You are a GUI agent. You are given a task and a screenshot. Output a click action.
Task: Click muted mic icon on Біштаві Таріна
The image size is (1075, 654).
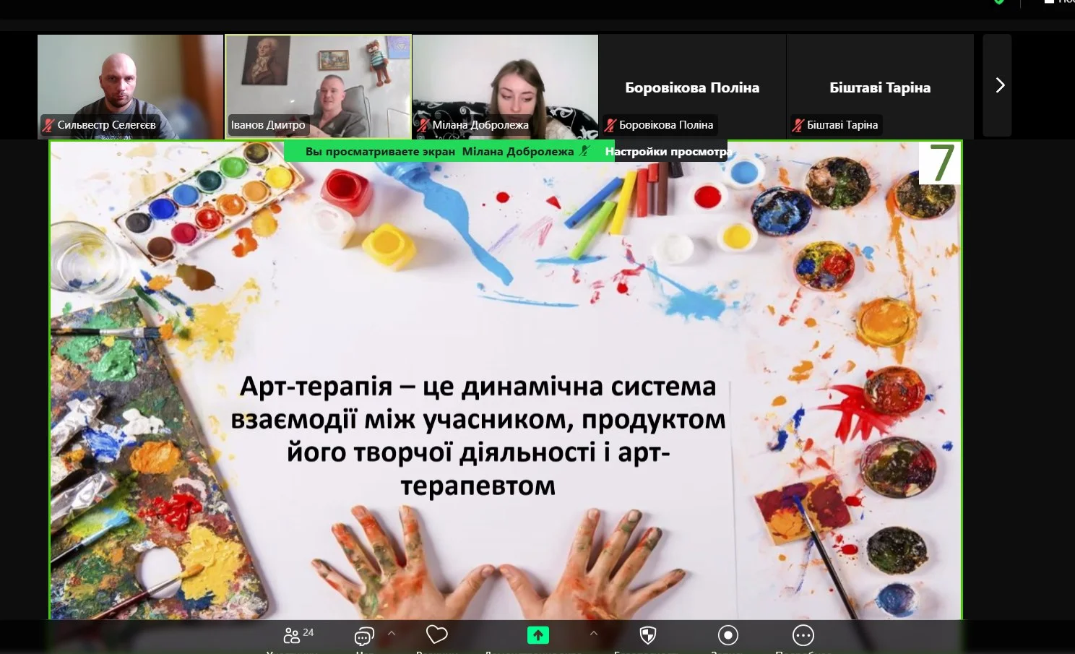(798, 125)
